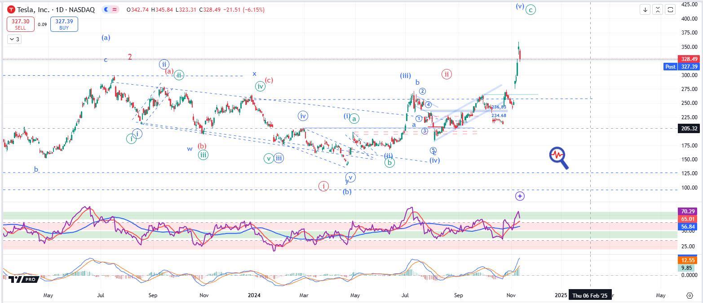Image resolution: width=703 pixels, height=303 pixels.
Task: Click the 234.68 price label on the chart
Action: [x=499, y=116]
